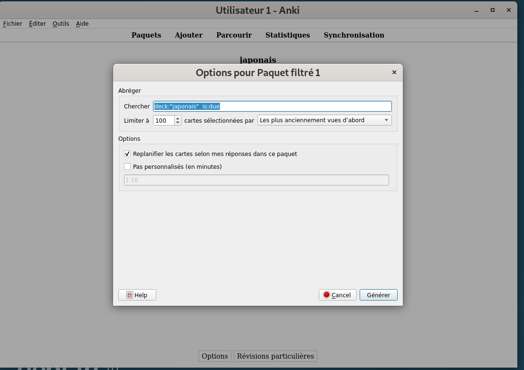This screenshot has height=370, width=524.
Task: Click in the Chercher search field
Action: click(272, 106)
